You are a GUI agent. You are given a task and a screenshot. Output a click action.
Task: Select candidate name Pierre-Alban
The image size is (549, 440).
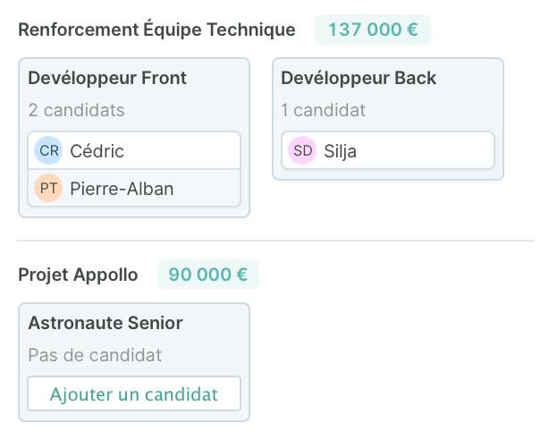click(122, 188)
